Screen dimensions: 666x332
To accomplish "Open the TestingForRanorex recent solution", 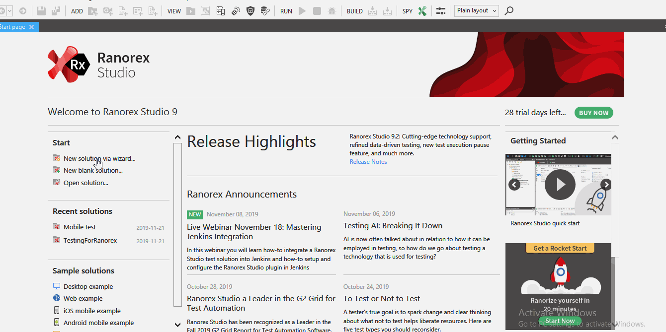I will point(90,241).
